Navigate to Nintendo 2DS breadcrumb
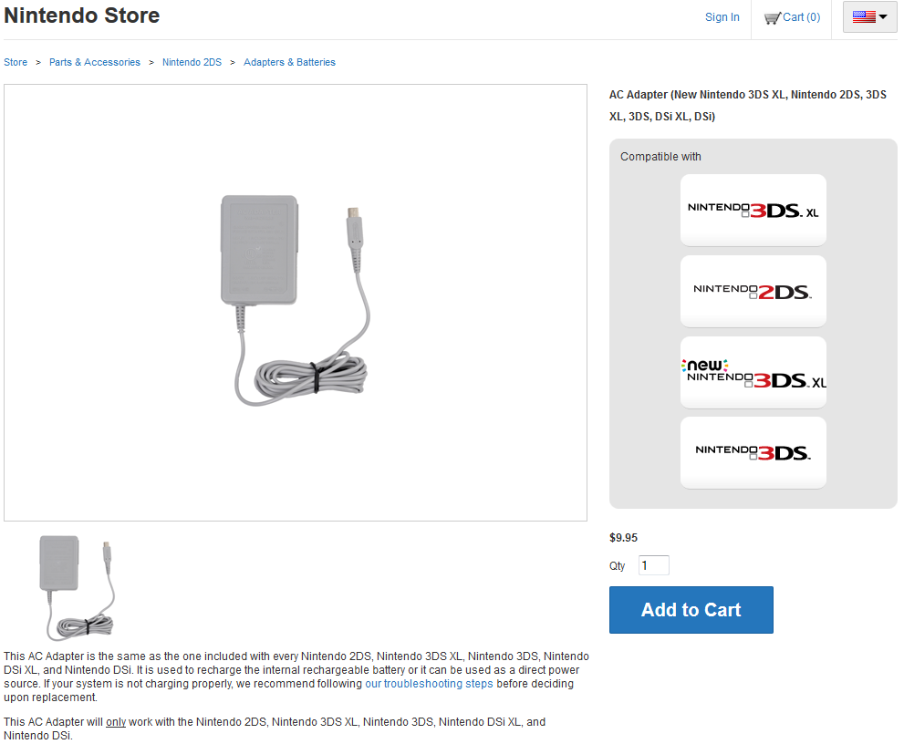 pos(192,62)
